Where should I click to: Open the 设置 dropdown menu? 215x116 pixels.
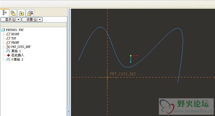32,20
